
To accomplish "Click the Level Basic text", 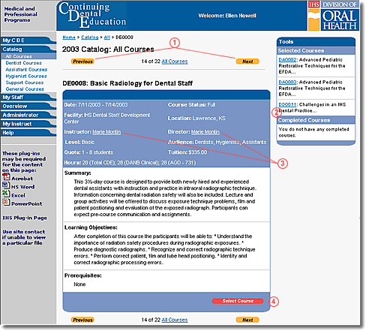I will (x=79, y=142).
